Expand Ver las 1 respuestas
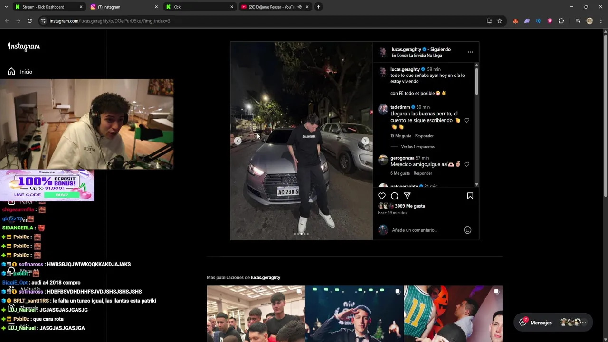 [x=418, y=147]
